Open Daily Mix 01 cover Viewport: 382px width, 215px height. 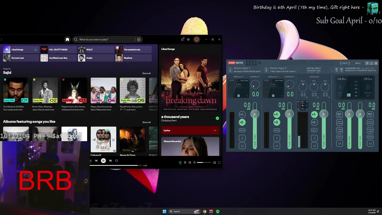point(16,90)
